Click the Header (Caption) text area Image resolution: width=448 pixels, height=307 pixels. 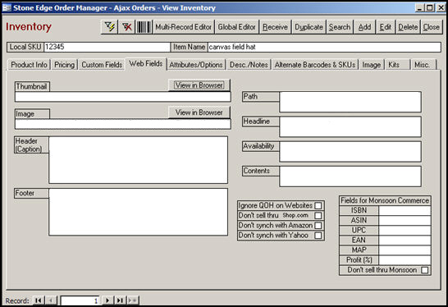click(139, 160)
